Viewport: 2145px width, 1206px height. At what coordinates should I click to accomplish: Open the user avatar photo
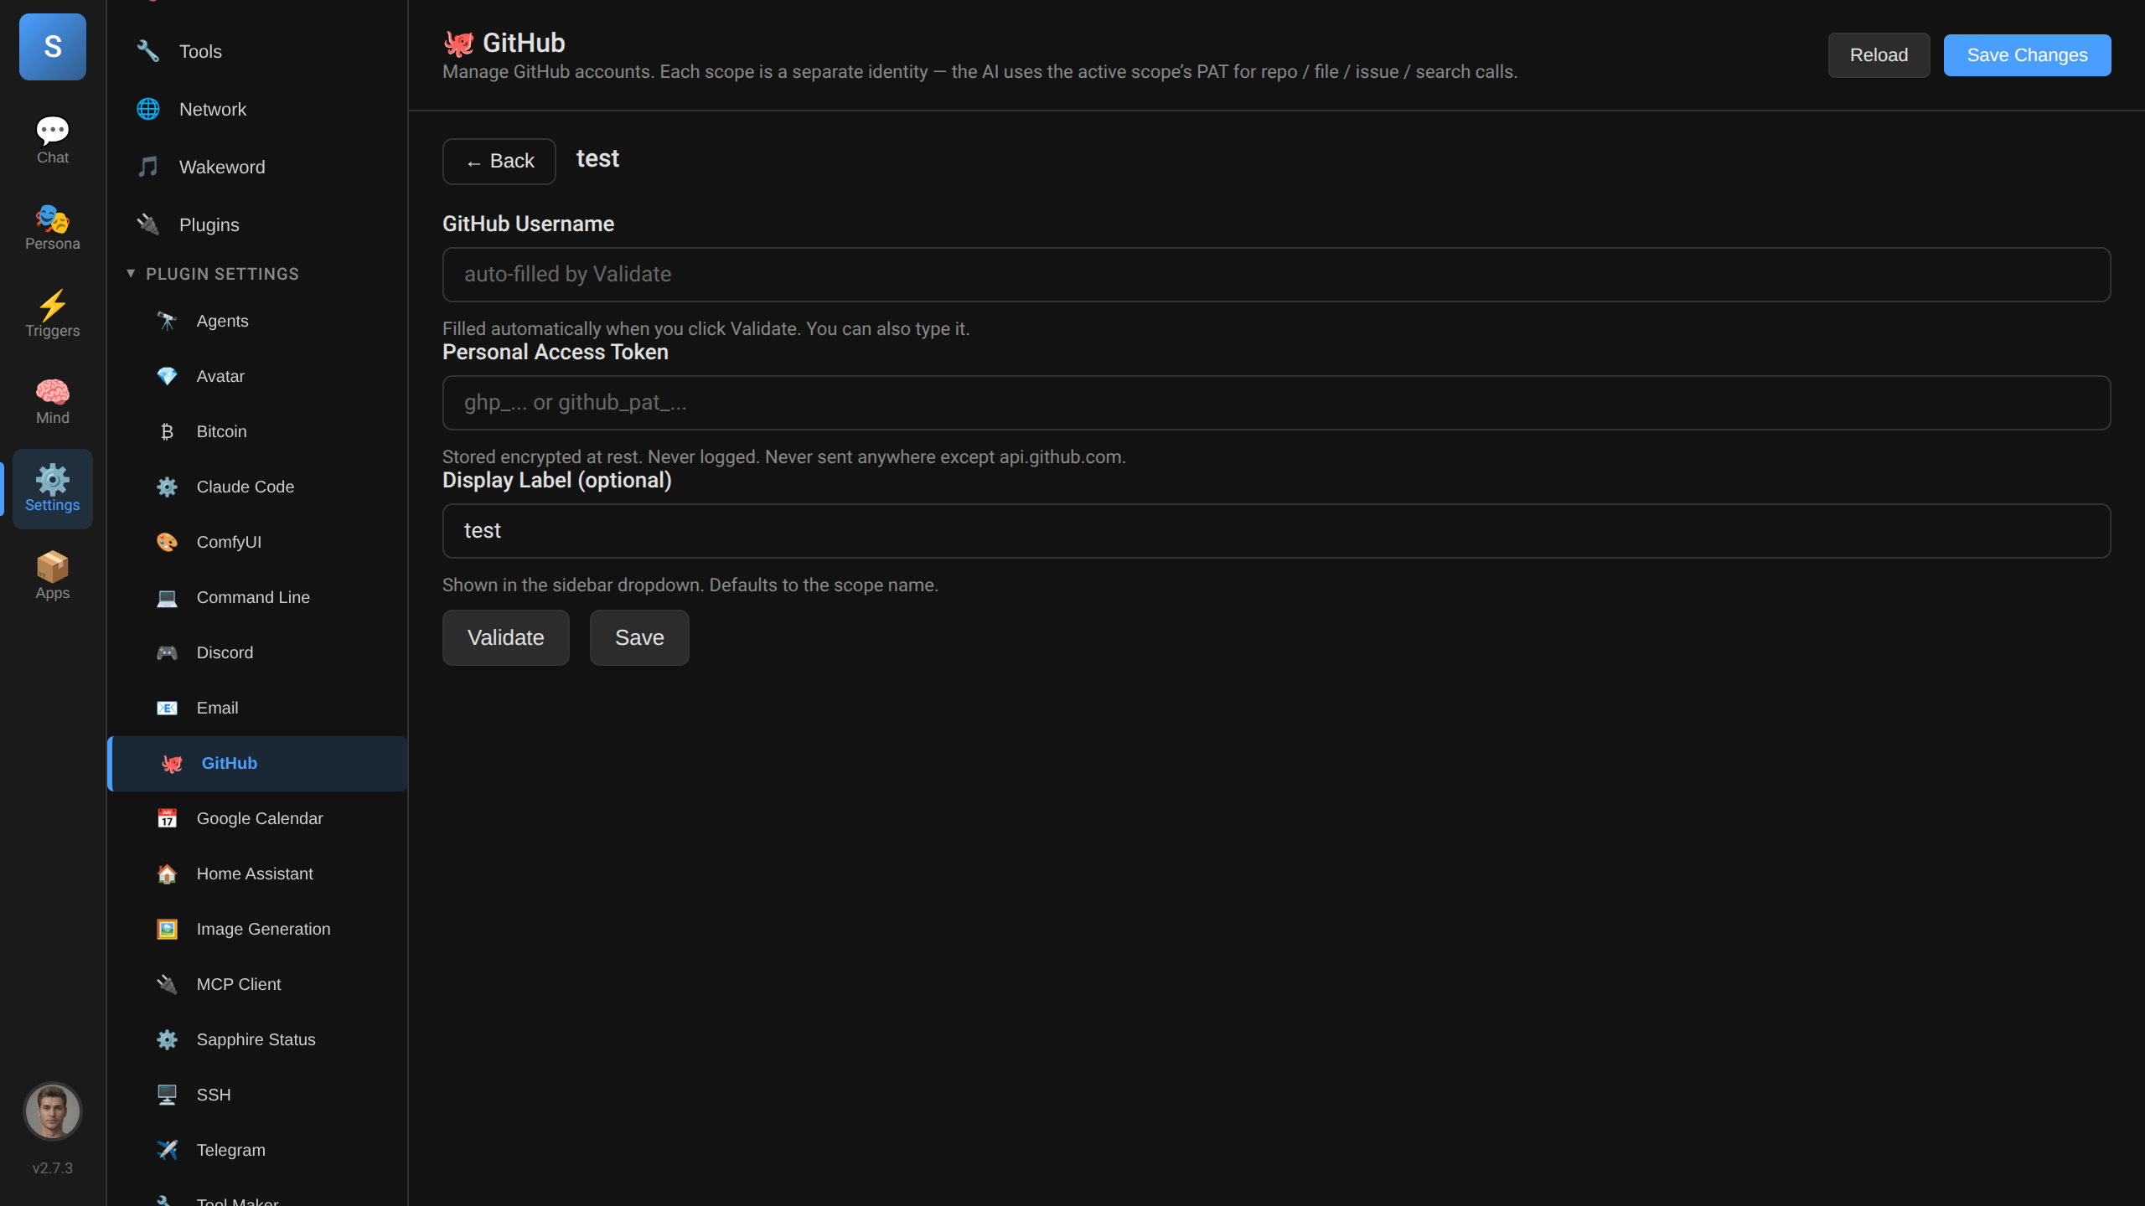coord(53,1111)
